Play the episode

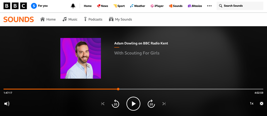click(x=133, y=104)
